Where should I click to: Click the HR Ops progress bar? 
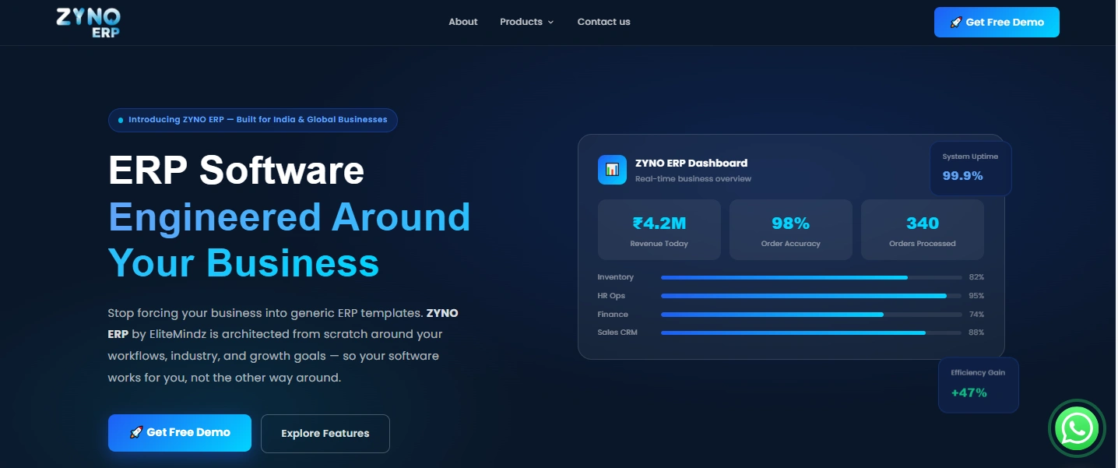coord(811,296)
